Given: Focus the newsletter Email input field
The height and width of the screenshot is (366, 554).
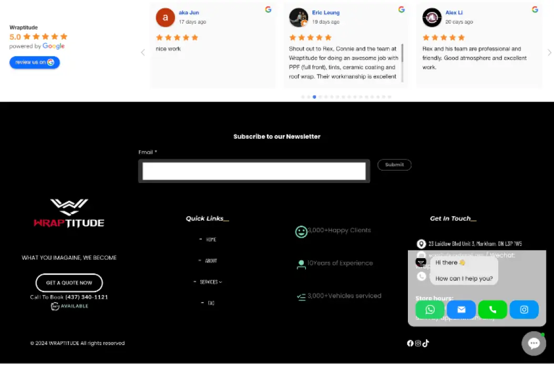Looking at the screenshot, I should point(254,172).
